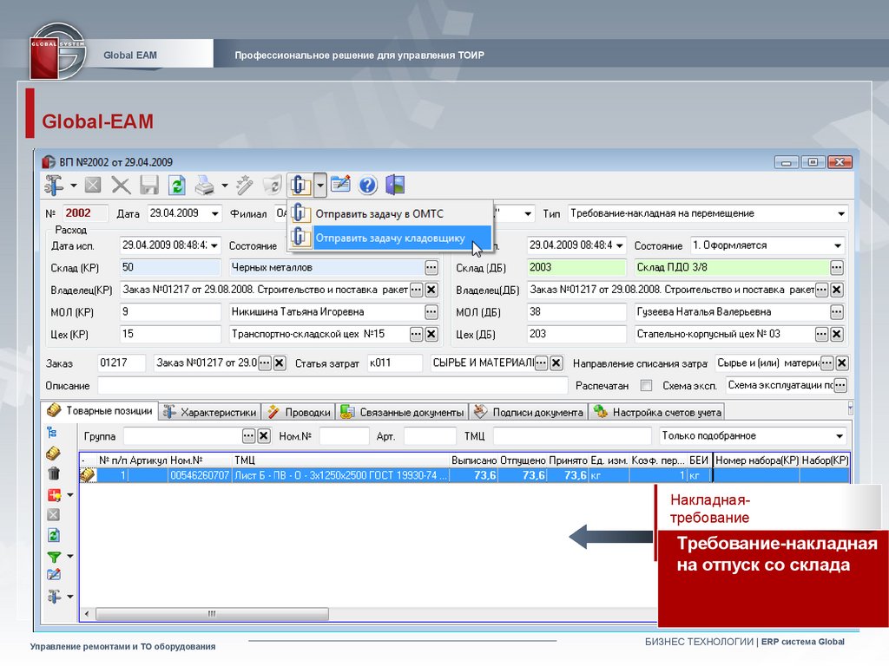This screenshot has height=666, width=889.
Task: Open the Связанные документы tab
Action: click(x=403, y=412)
